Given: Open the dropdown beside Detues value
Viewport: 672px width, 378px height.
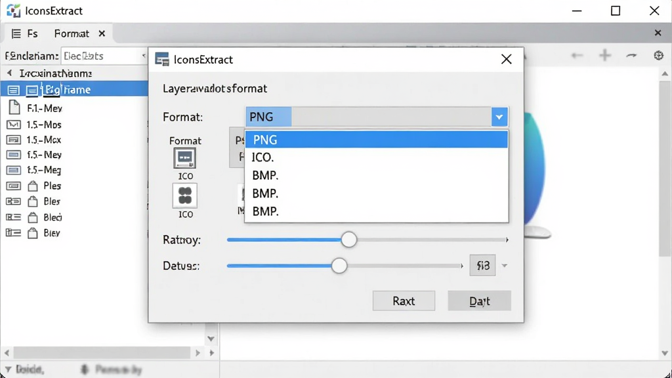Looking at the screenshot, I should click(505, 266).
